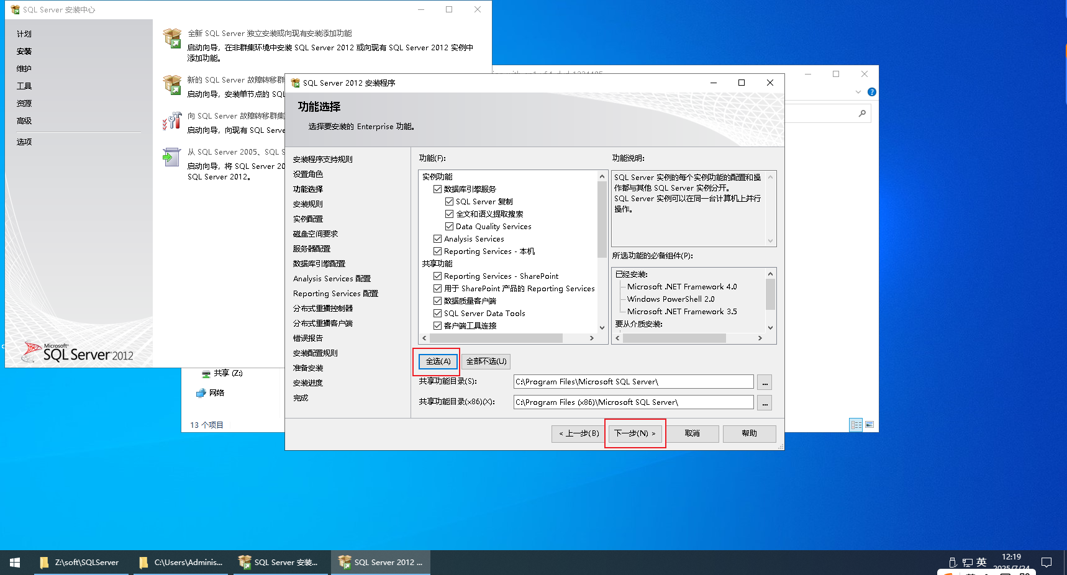Click the failover cluster installation icon

pyautogui.click(x=172, y=84)
